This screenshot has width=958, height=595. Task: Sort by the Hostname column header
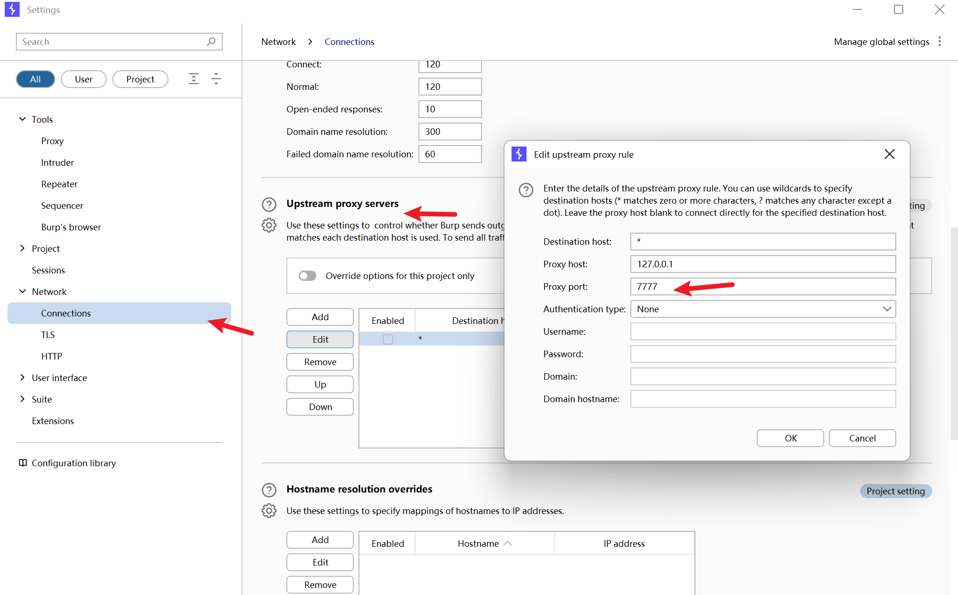click(x=484, y=544)
